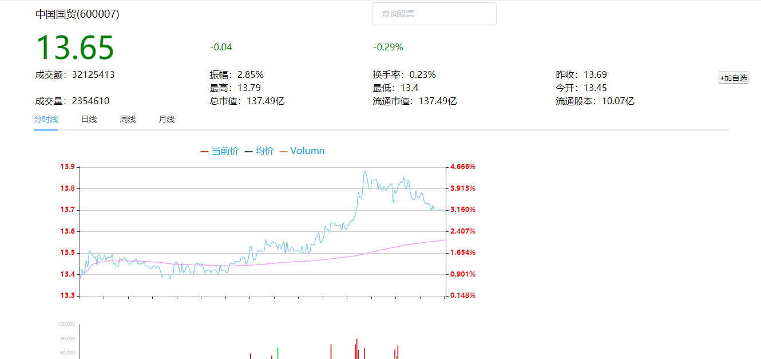Viewport: 761px width, 359px height.
Task: Click the large current price 13.65
Action: pyautogui.click(x=75, y=48)
